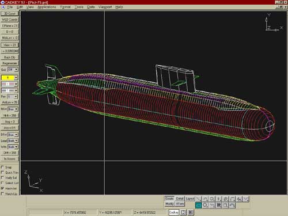Select the Rectangle tool icon
This screenshot has width=288, height=216.
coord(226,206)
